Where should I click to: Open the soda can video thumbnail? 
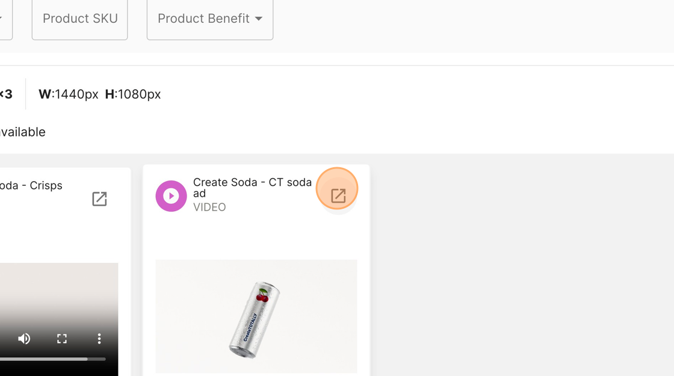coord(256,316)
